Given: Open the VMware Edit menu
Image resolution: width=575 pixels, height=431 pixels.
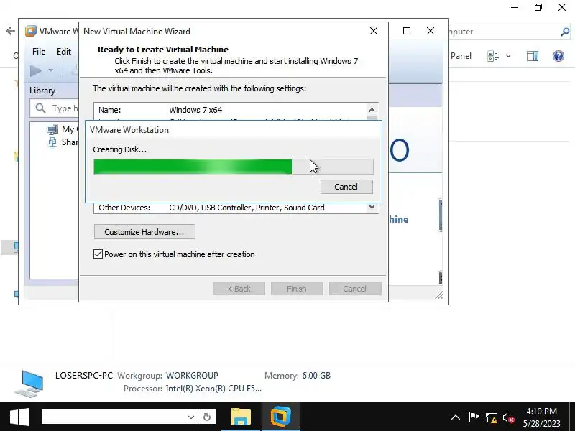Looking at the screenshot, I should (x=64, y=52).
